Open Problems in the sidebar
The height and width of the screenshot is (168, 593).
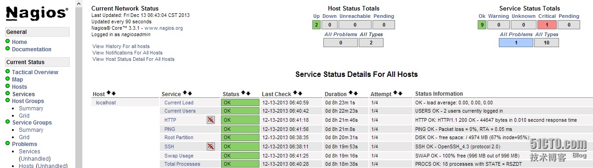click(x=24, y=144)
